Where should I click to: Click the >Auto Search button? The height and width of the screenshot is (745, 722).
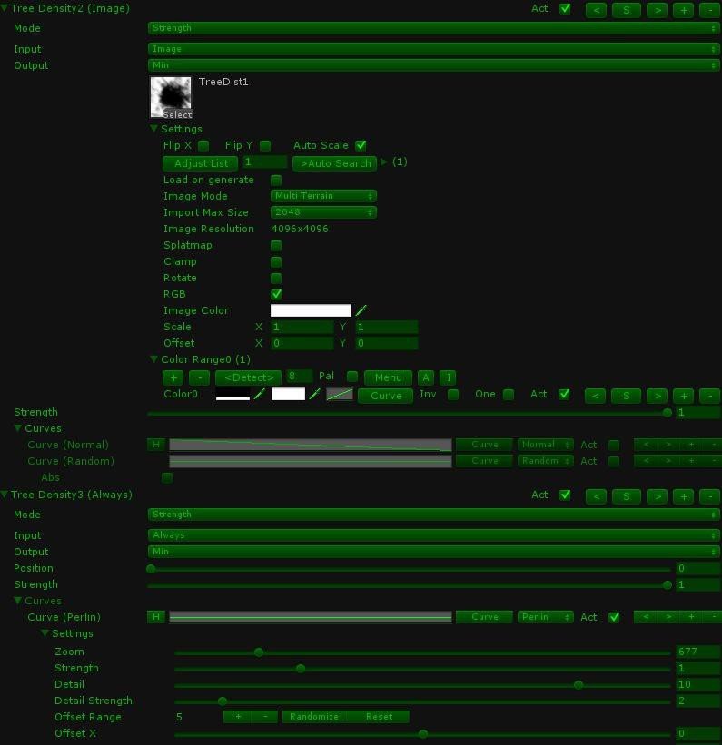pos(335,163)
